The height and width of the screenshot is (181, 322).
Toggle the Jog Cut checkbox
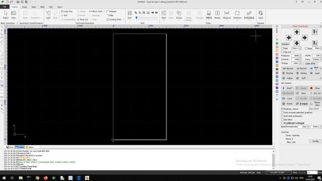(282, 52)
